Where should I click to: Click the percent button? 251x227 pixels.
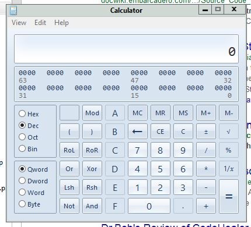pos(229,150)
